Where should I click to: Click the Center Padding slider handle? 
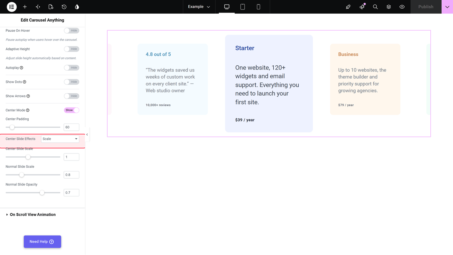[x=12, y=127]
